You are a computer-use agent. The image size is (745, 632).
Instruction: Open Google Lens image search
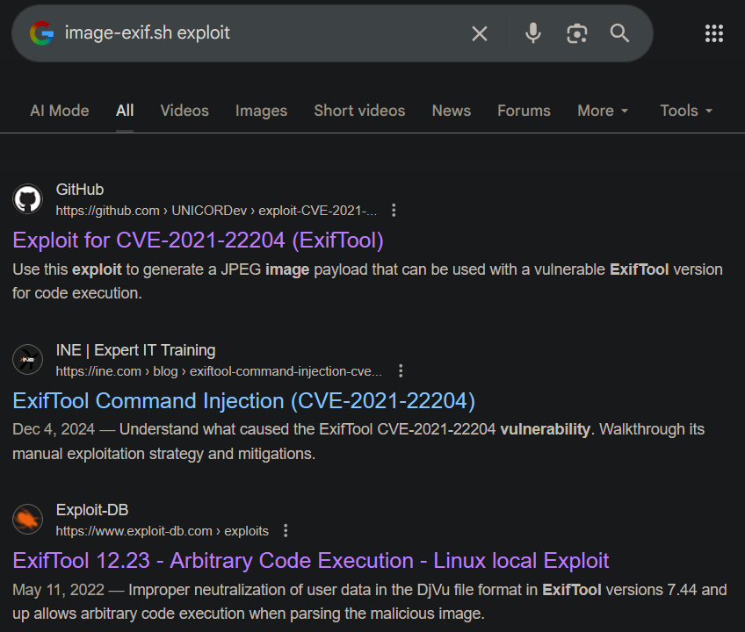(x=576, y=33)
